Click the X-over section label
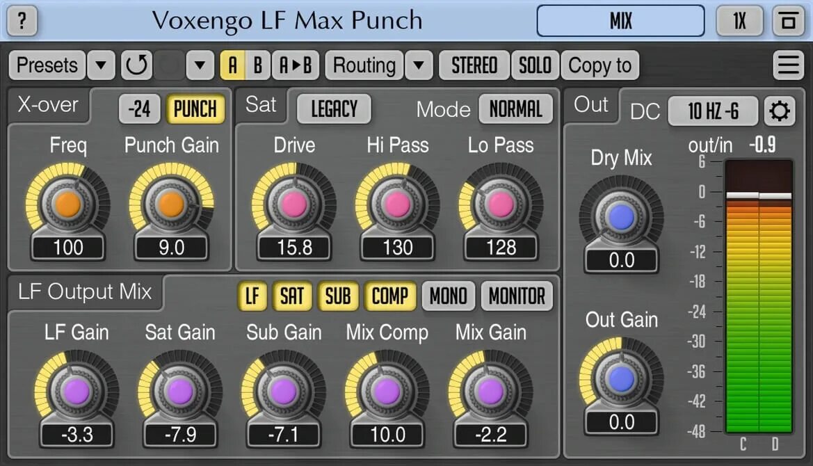The image size is (813, 466). (x=48, y=105)
